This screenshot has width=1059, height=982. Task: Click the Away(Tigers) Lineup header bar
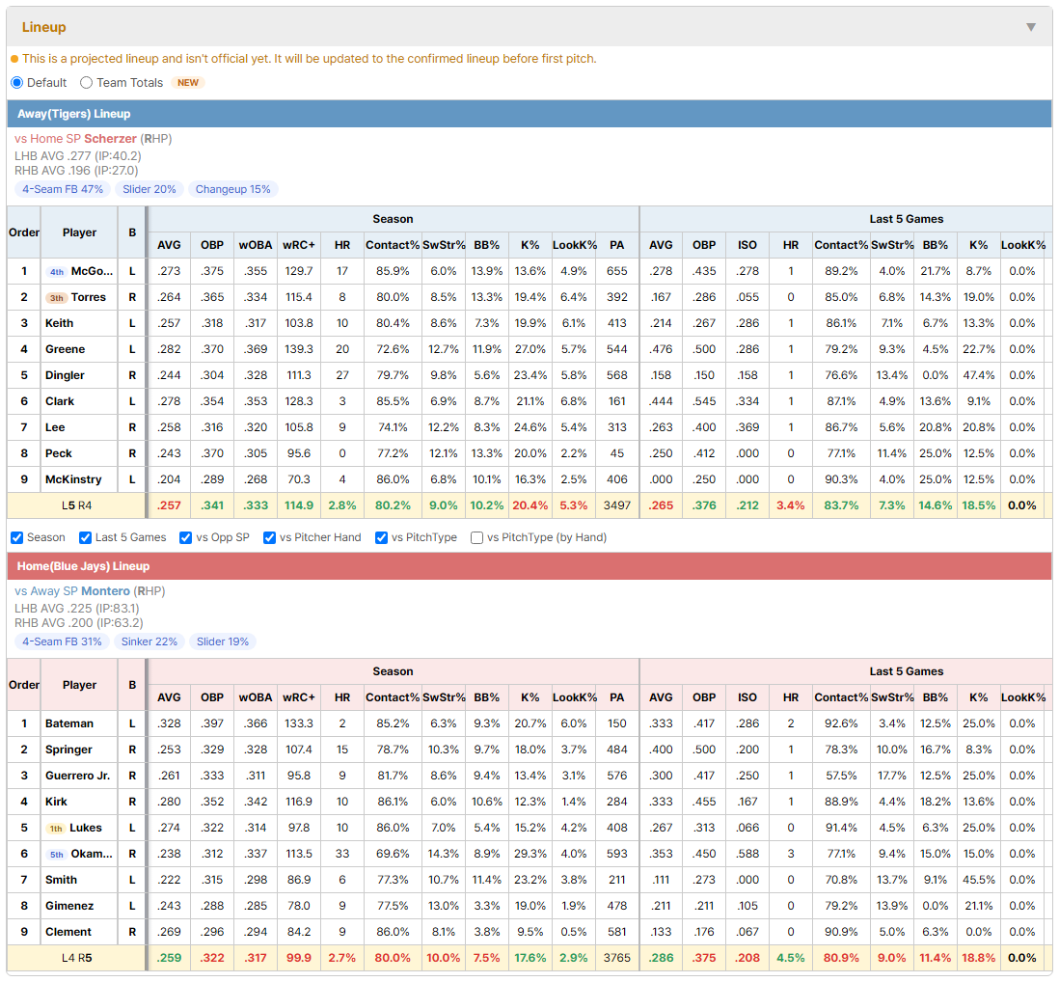(529, 114)
